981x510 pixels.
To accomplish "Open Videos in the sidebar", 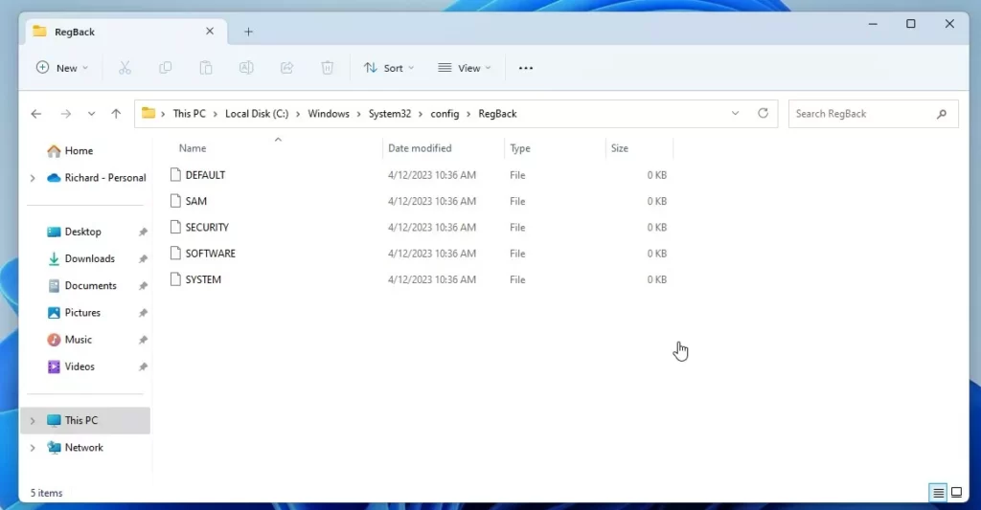I will (x=80, y=366).
